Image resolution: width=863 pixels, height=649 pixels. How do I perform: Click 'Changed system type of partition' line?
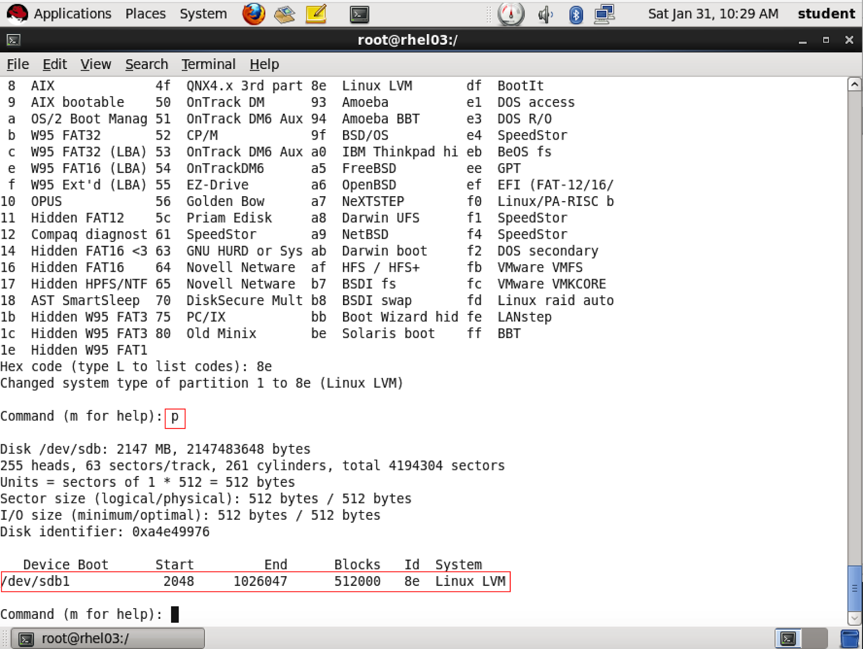tap(202, 383)
